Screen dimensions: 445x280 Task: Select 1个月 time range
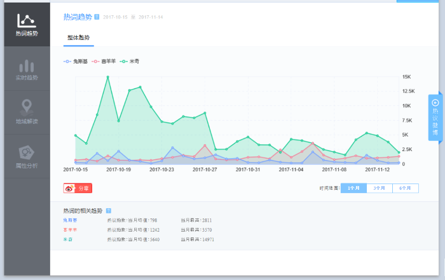tap(353, 188)
